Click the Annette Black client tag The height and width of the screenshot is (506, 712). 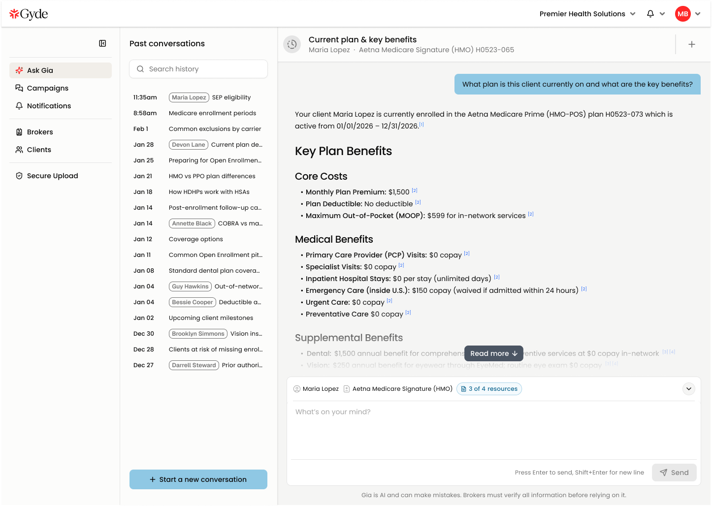[192, 223]
